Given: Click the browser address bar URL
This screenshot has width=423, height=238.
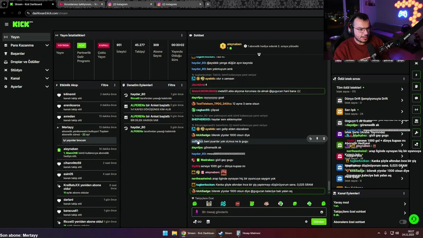Looking at the screenshot, I should [50, 13].
